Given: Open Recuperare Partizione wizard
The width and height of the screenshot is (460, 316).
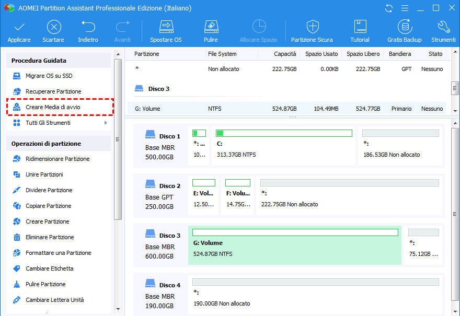Looking at the screenshot, I should pos(53,91).
